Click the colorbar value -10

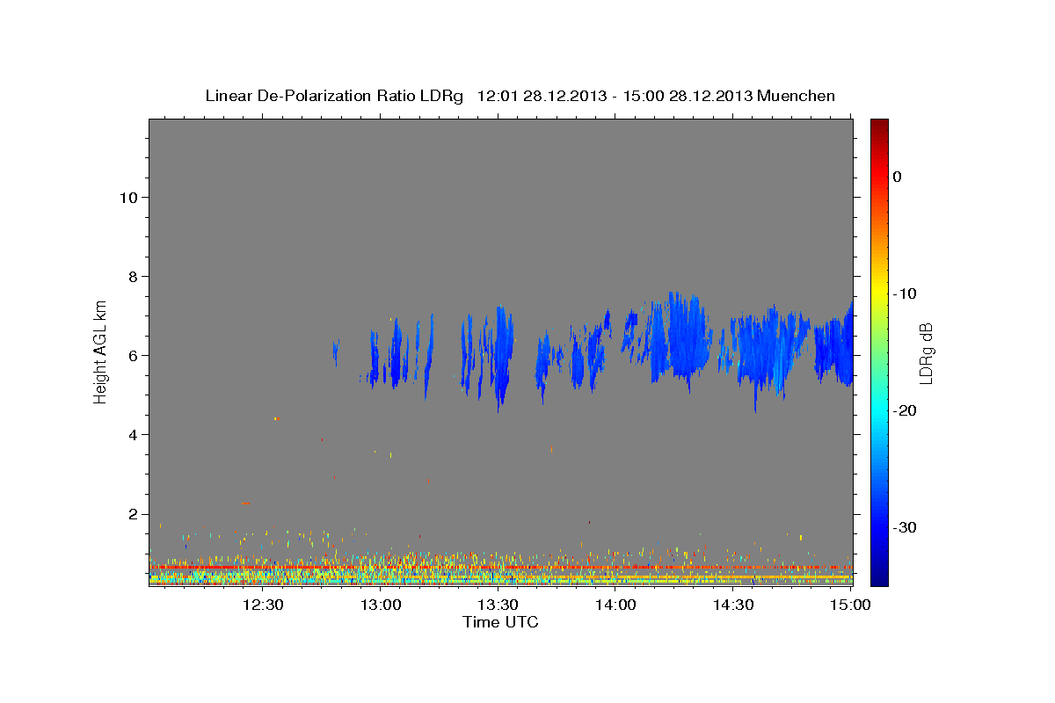906,294
